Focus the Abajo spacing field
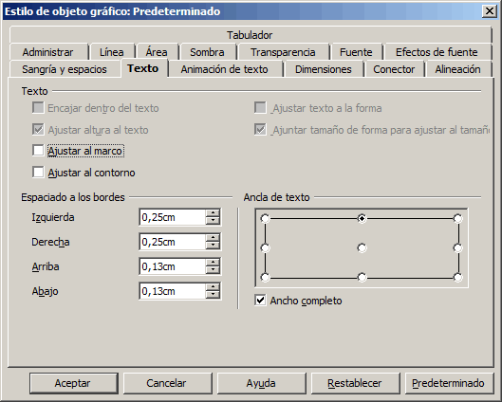The height and width of the screenshot is (402, 502). pyautogui.click(x=173, y=291)
